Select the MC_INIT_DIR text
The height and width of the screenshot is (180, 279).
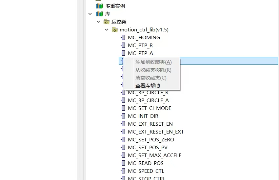click(143, 116)
